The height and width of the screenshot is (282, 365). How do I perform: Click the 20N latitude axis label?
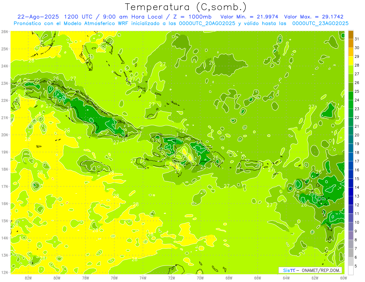coord(5,135)
